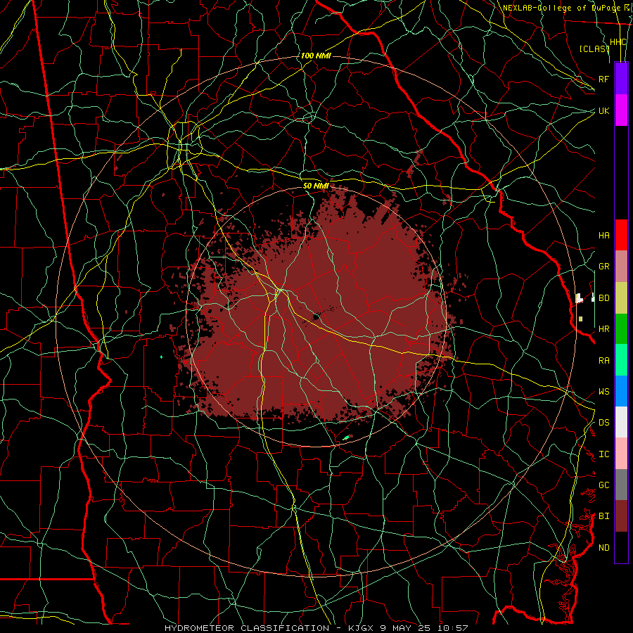Click the BD yellow legend swatch

click(x=621, y=298)
